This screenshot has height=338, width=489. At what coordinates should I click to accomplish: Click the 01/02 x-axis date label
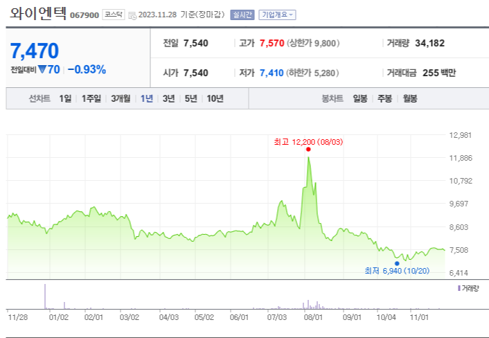pos(59,317)
